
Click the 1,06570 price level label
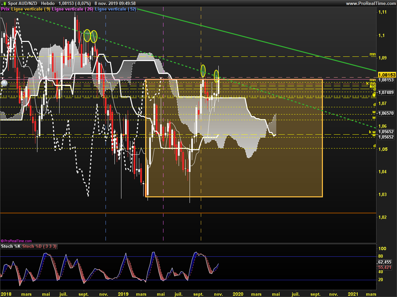pos(386,113)
